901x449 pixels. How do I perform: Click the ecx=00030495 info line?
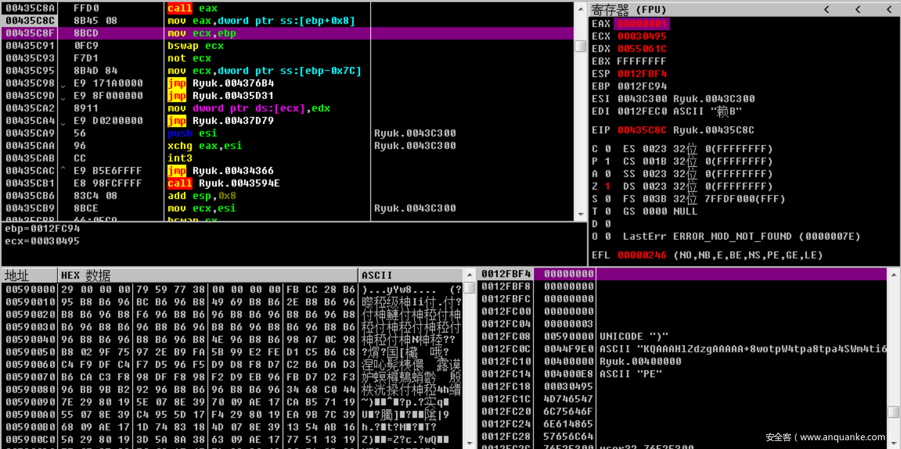[42, 241]
